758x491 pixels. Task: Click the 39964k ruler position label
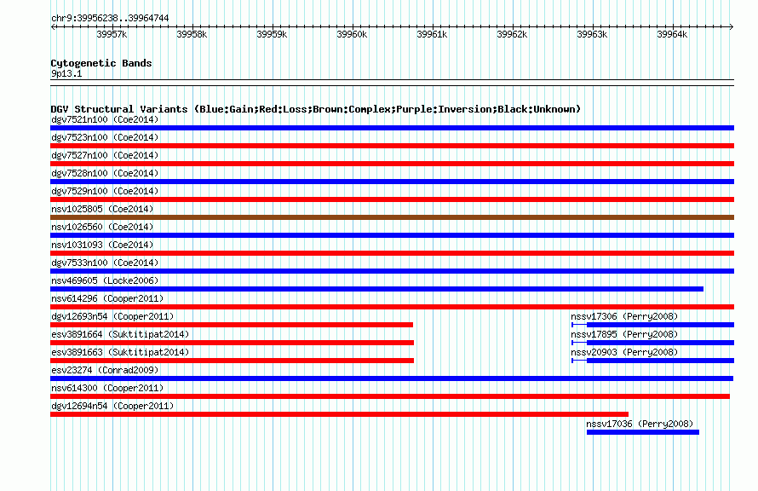click(x=672, y=34)
